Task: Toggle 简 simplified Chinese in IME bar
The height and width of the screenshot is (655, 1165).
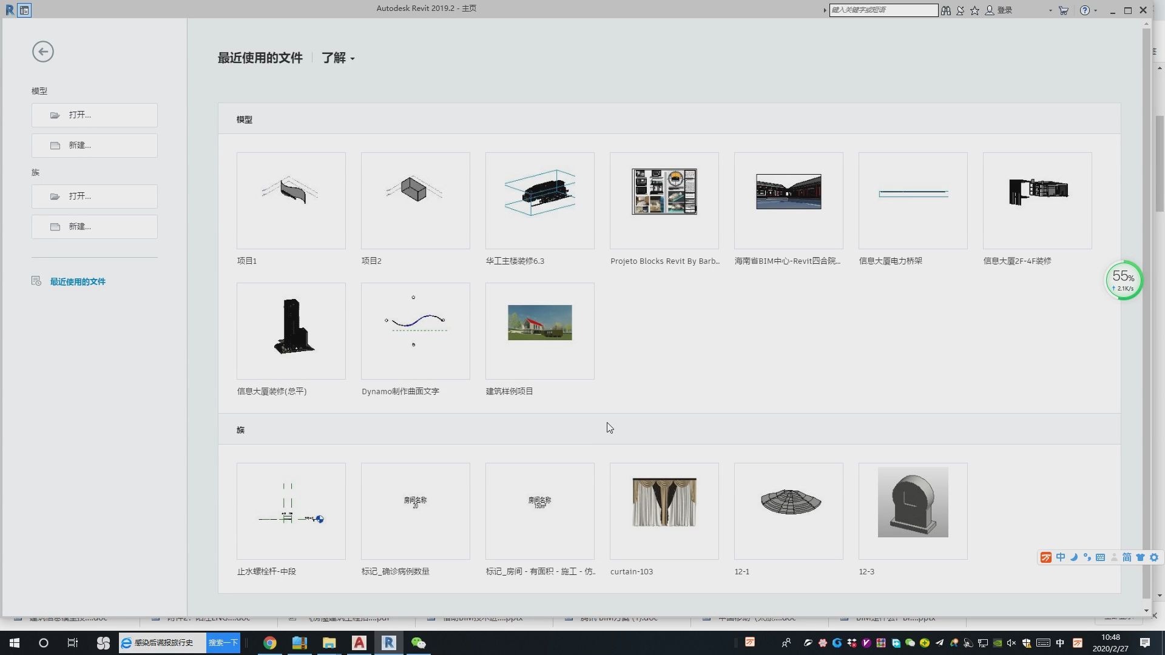Action: tap(1127, 557)
